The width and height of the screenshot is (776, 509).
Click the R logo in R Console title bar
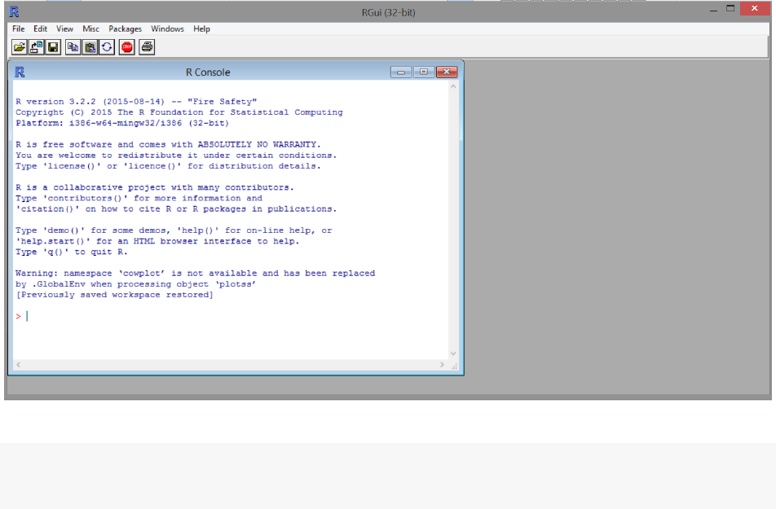(20, 72)
